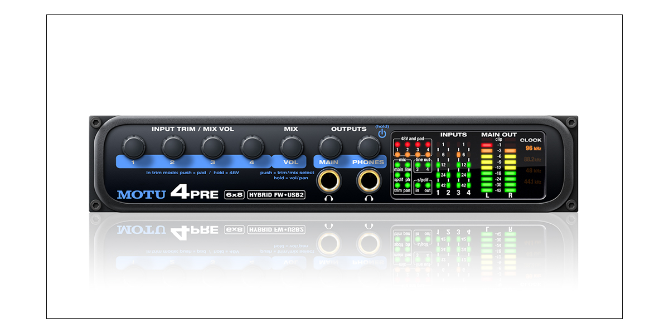Image resolution: width=669 pixels, height=334 pixels.
Task: Click the headphone jack below the MAIN knob
Action: click(x=329, y=181)
